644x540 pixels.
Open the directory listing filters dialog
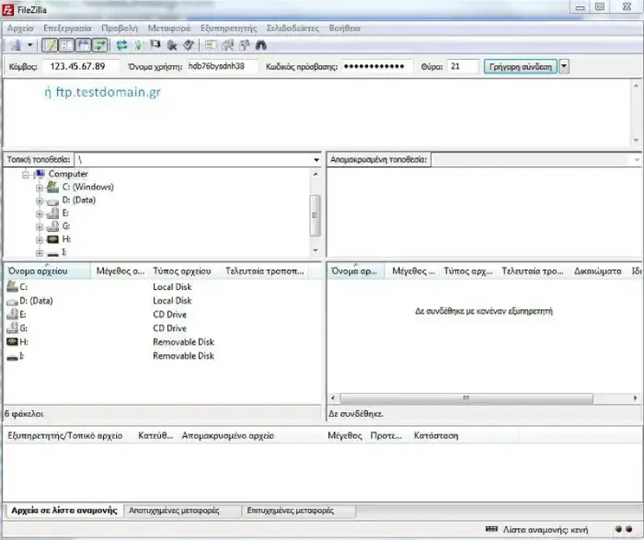pos(211,45)
